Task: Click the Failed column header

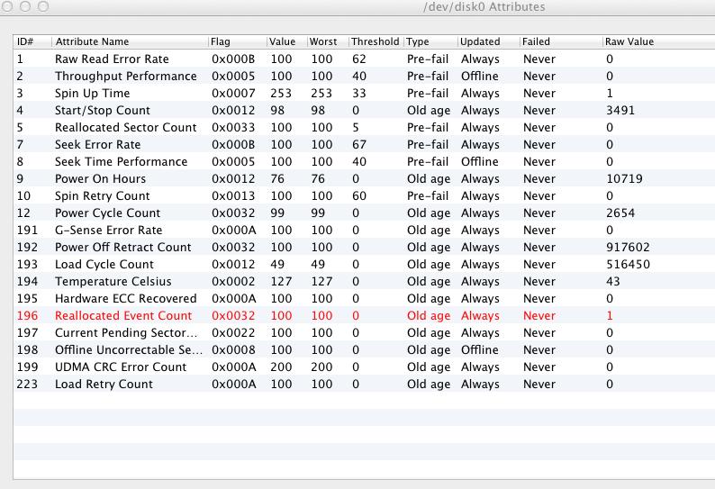Action: (x=561, y=41)
